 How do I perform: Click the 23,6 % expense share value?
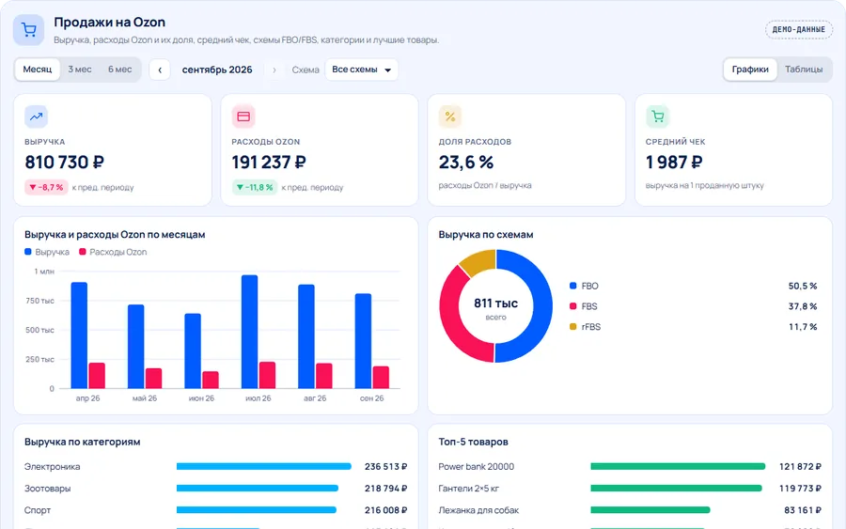[466, 163]
